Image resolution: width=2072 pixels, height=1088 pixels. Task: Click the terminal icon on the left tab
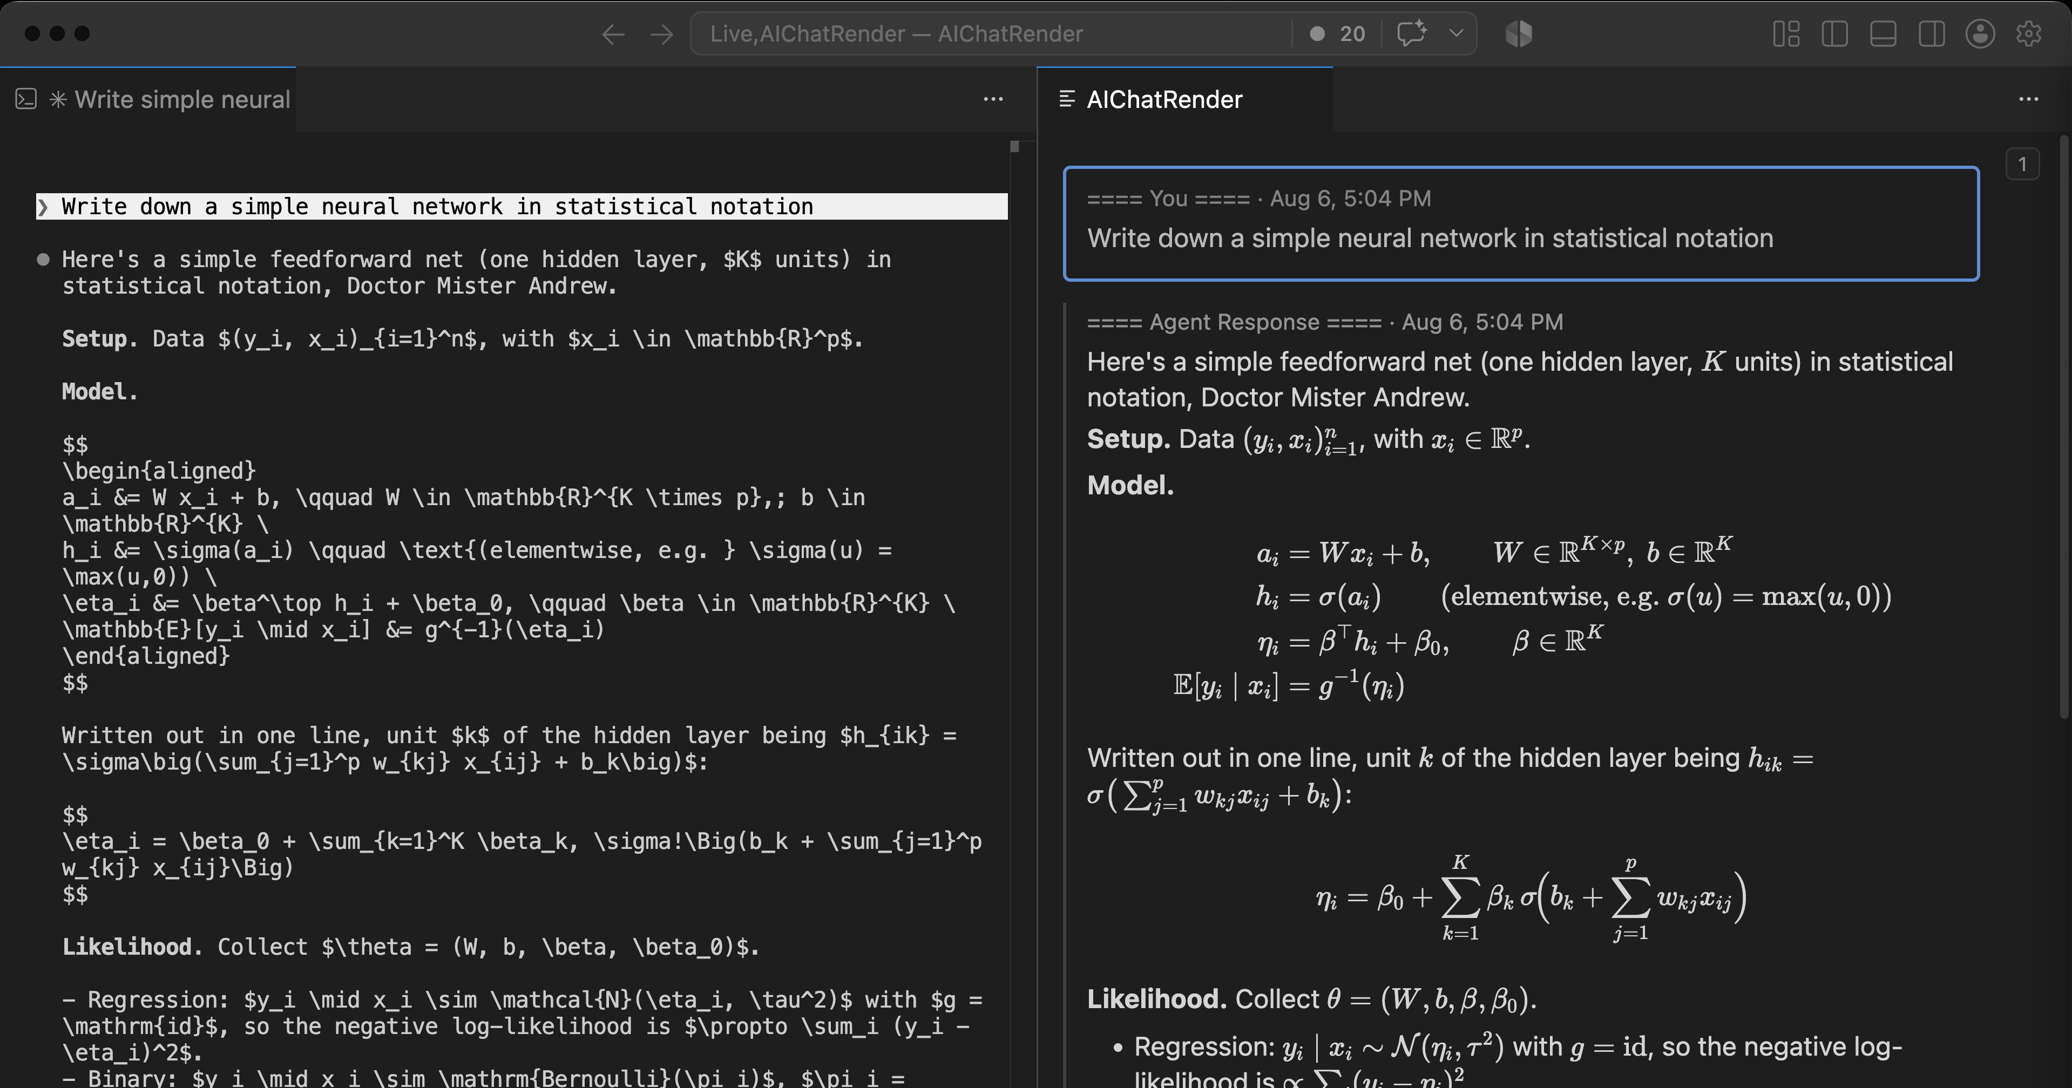26,99
